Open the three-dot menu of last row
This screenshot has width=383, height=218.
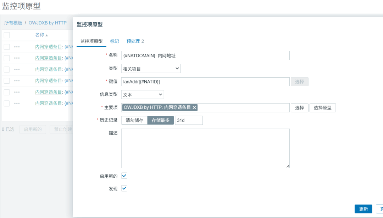pyautogui.click(x=17, y=104)
